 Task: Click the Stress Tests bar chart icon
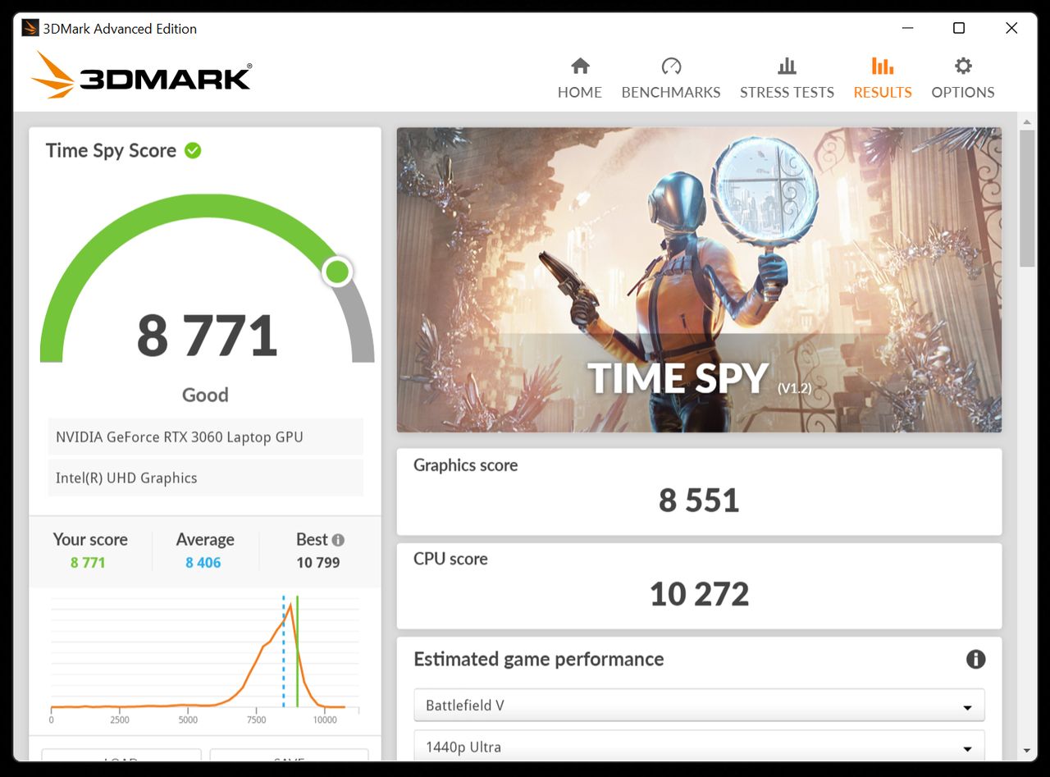click(x=787, y=66)
